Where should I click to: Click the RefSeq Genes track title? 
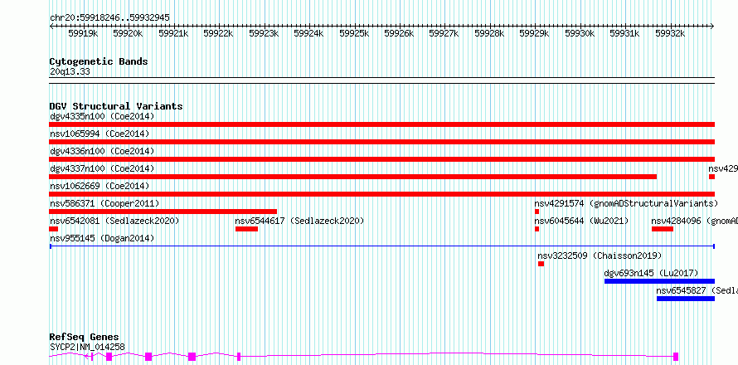(x=85, y=337)
